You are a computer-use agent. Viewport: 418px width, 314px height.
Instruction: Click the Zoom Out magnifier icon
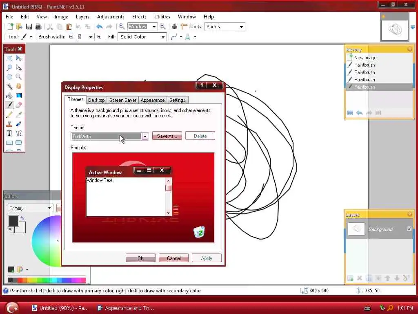click(x=122, y=26)
